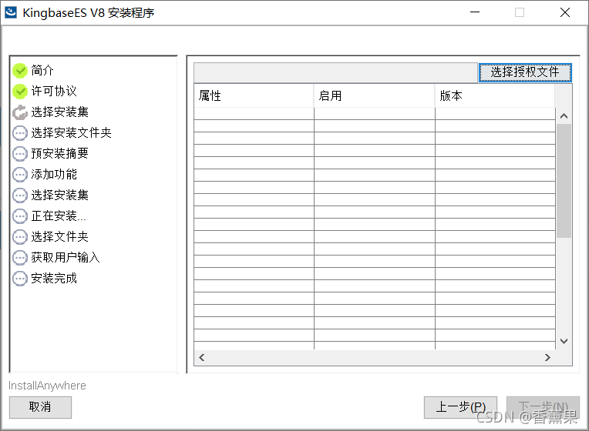Click the 正在安装... step label

click(x=59, y=215)
